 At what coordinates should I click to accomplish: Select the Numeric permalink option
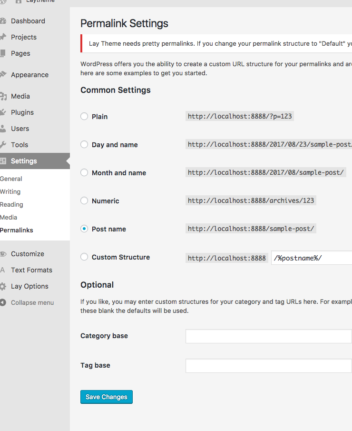pos(84,200)
